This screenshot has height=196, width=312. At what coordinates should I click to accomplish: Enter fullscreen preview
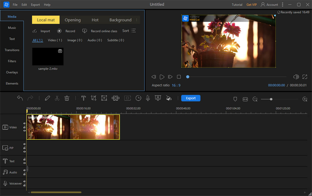[305, 77]
